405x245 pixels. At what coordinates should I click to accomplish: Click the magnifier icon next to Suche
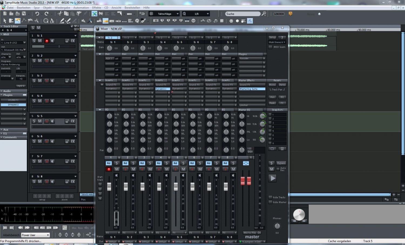[264, 14]
